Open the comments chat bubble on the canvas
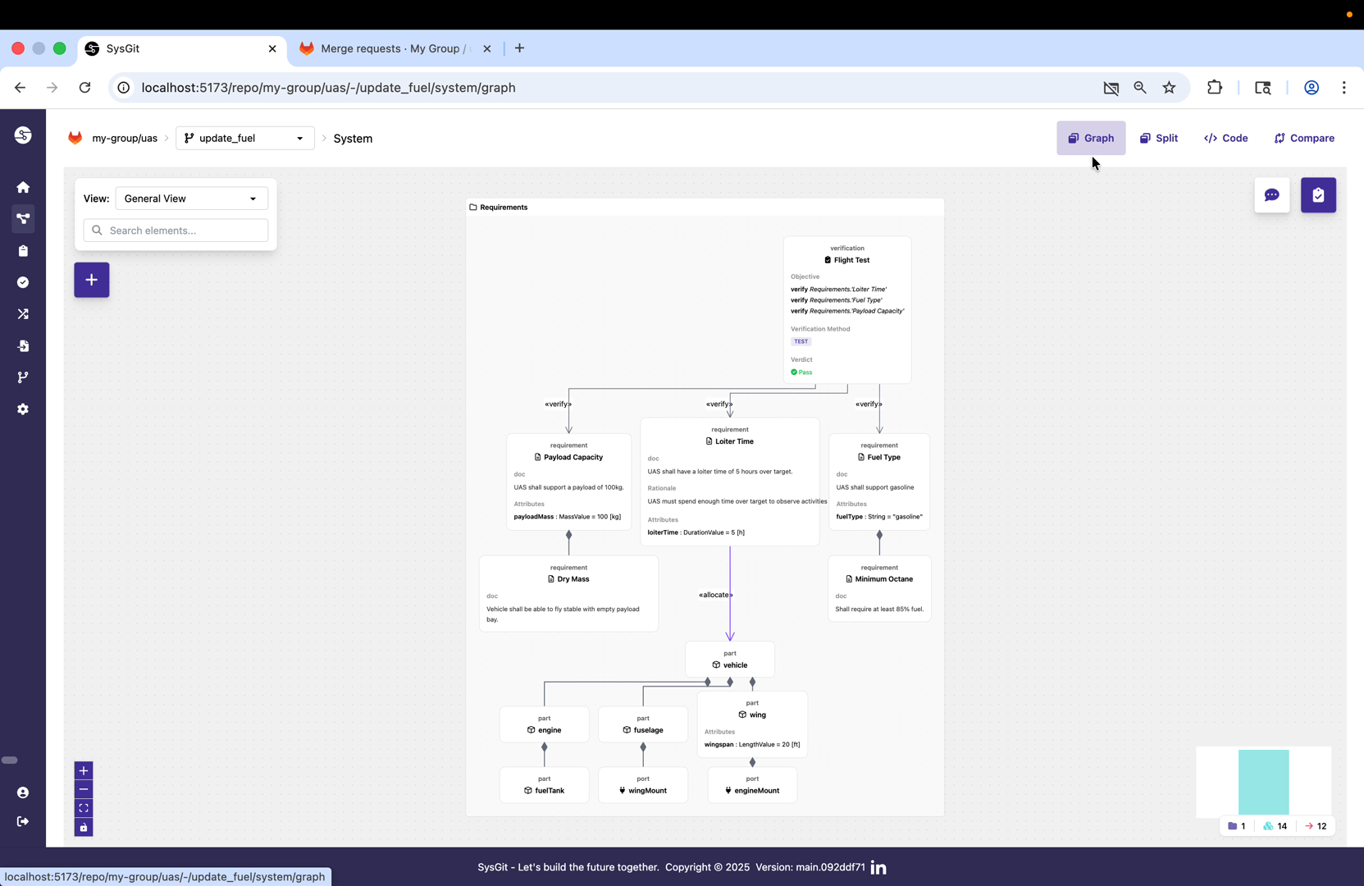The image size is (1364, 886). [1272, 194]
